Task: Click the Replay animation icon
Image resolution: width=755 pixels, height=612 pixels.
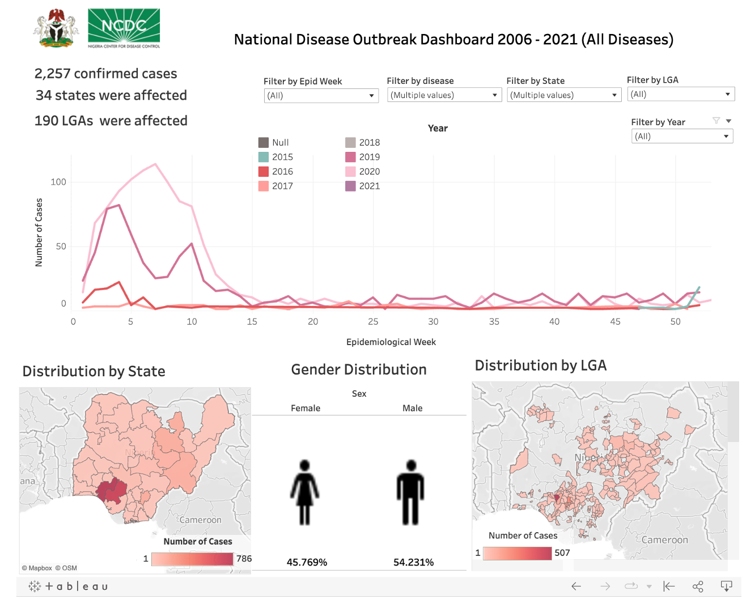Action: pyautogui.click(x=631, y=586)
